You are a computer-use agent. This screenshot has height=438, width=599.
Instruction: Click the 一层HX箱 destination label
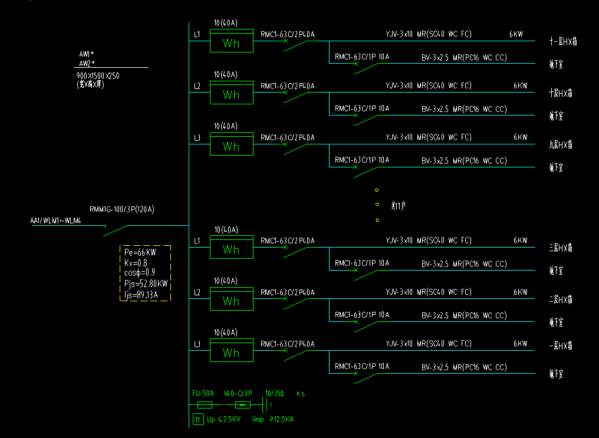click(561, 346)
